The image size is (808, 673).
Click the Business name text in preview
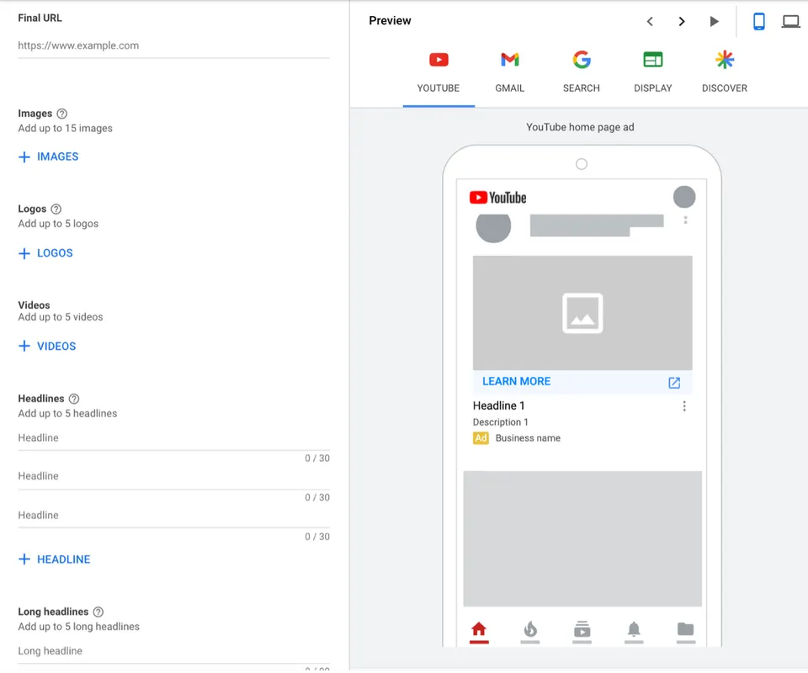528,438
